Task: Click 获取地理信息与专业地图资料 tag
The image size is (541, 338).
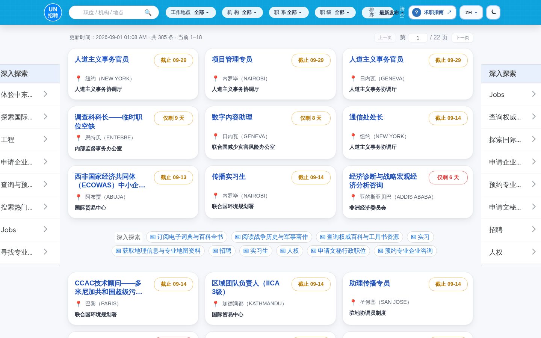Action: [x=158, y=251]
